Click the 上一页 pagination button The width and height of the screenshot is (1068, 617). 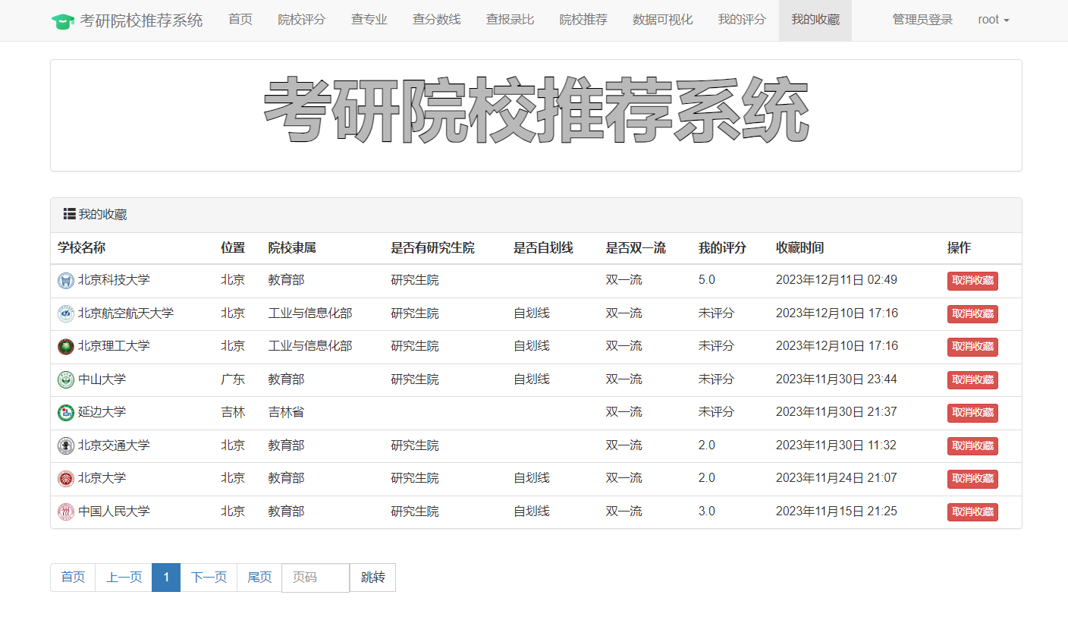click(x=124, y=578)
